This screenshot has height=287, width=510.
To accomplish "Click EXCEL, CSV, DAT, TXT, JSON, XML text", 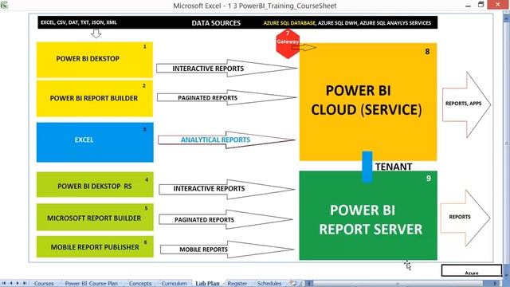I will 78,22.
